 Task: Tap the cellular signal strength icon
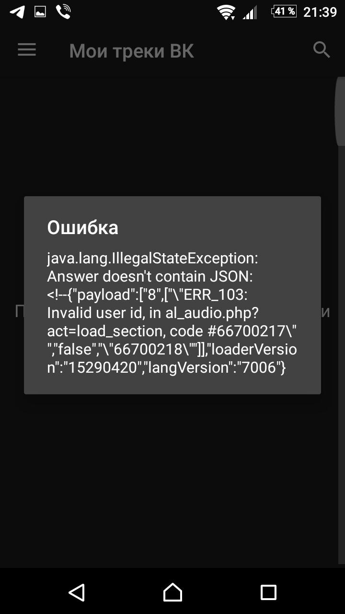click(x=250, y=12)
